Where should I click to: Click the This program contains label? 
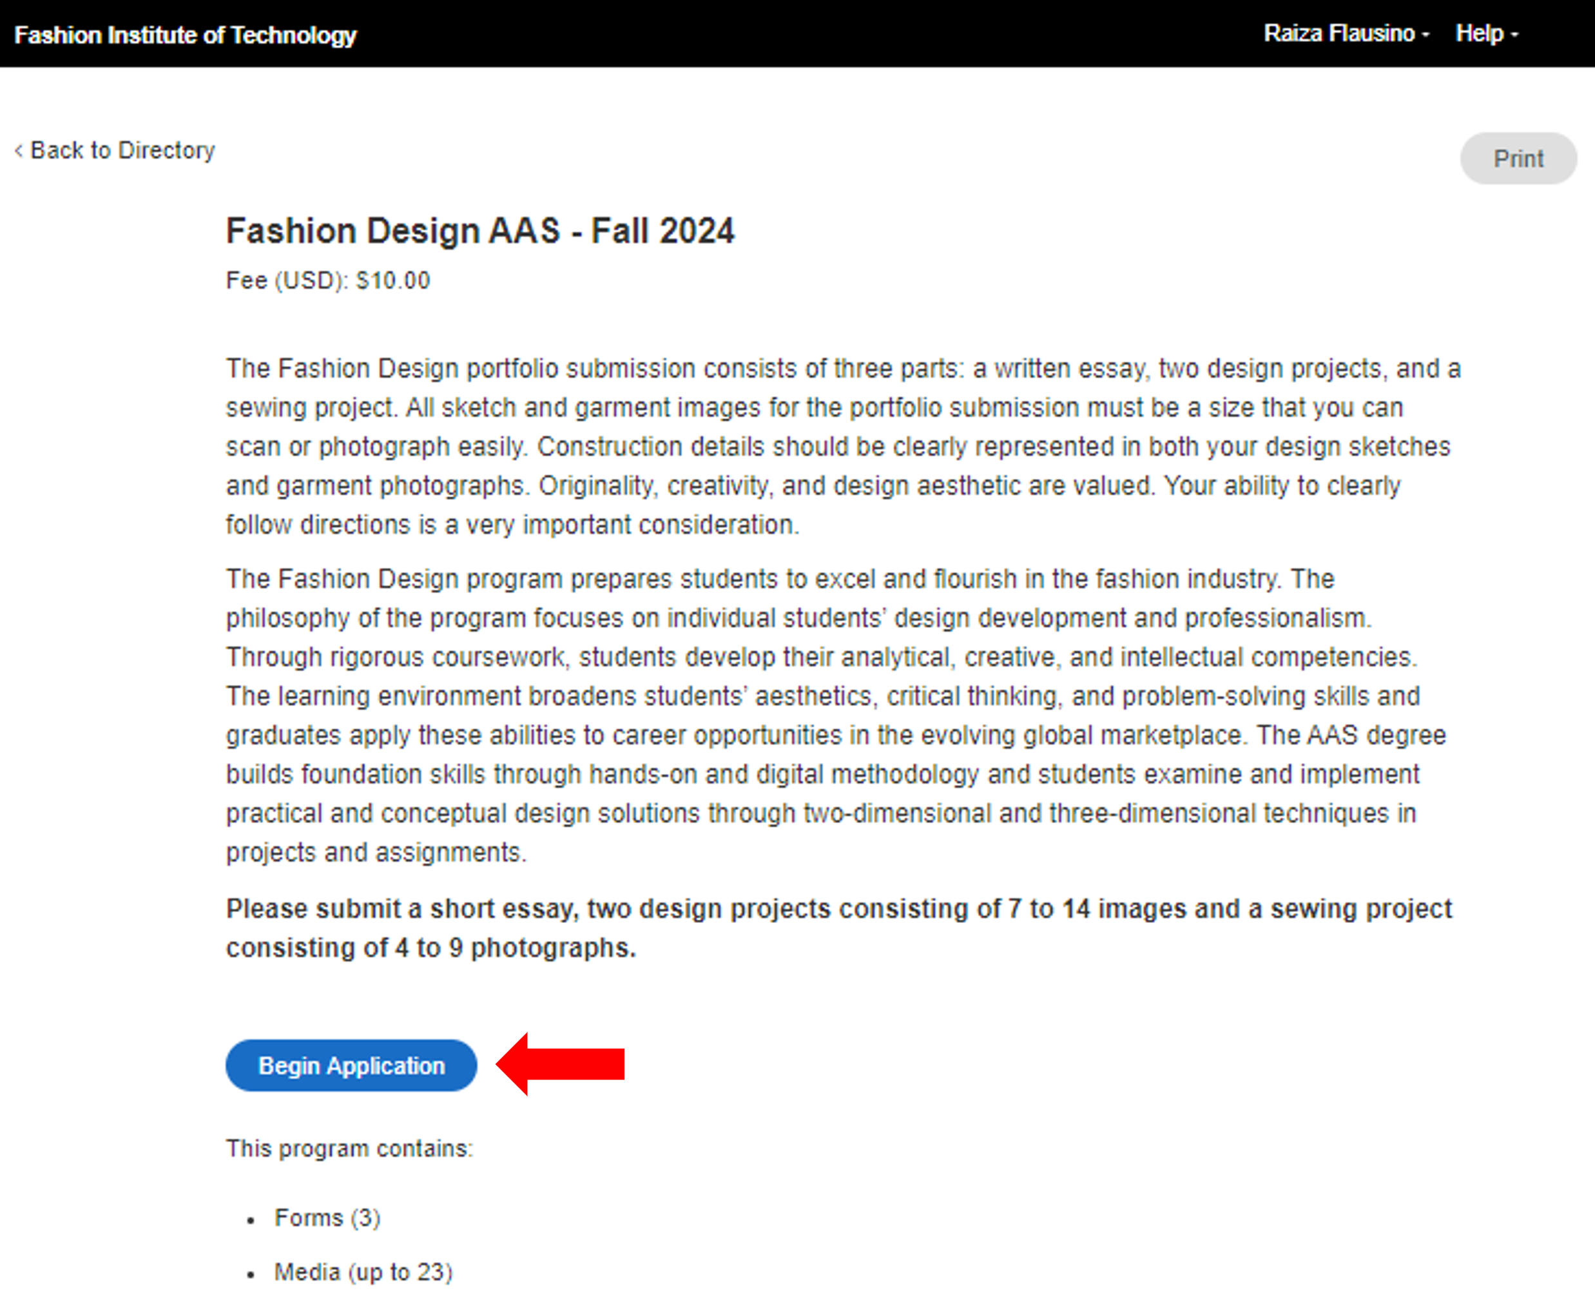pos(349,1148)
